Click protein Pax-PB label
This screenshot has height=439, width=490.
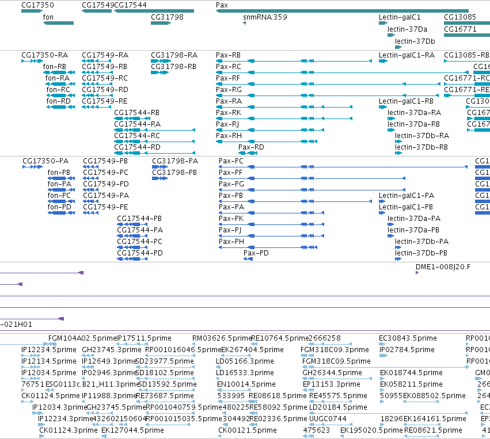[231, 196]
